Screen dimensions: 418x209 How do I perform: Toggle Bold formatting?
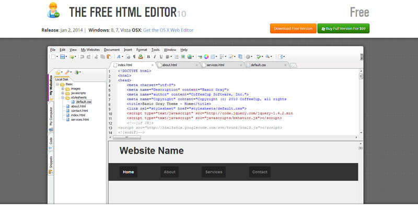coord(148,56)
